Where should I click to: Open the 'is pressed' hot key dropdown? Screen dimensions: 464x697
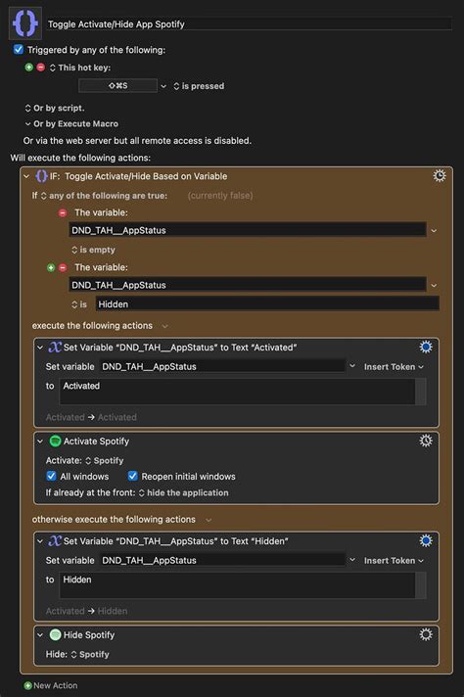coord(199,86)
